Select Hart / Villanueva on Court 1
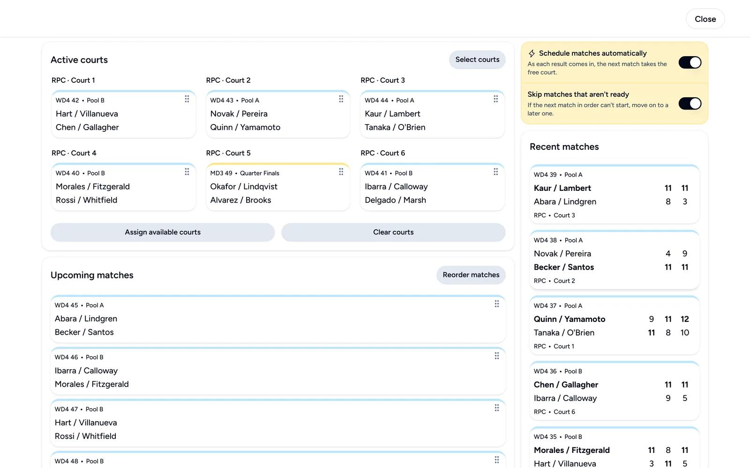 coord(87,114)
